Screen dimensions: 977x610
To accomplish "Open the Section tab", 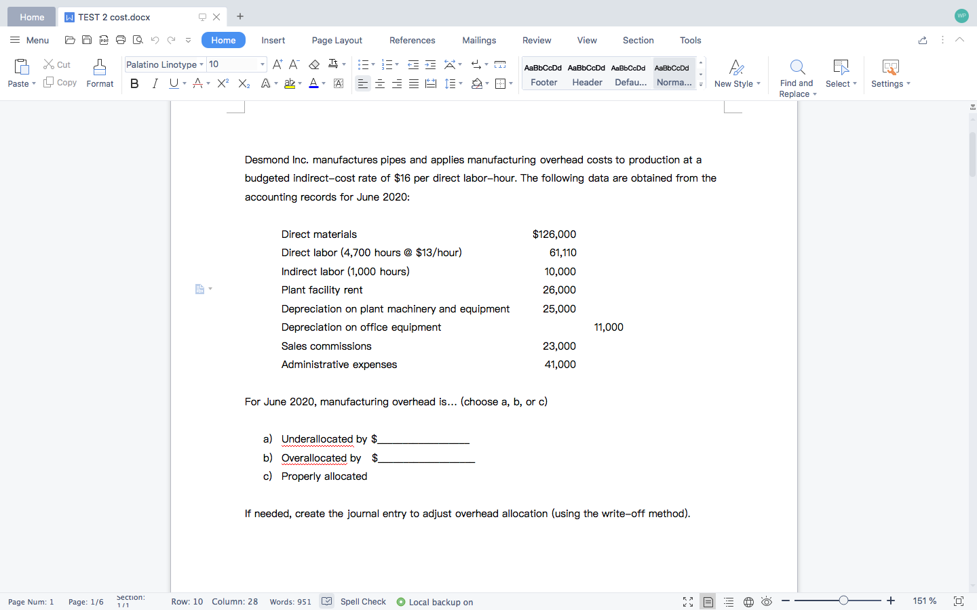I will pos(638,40).
